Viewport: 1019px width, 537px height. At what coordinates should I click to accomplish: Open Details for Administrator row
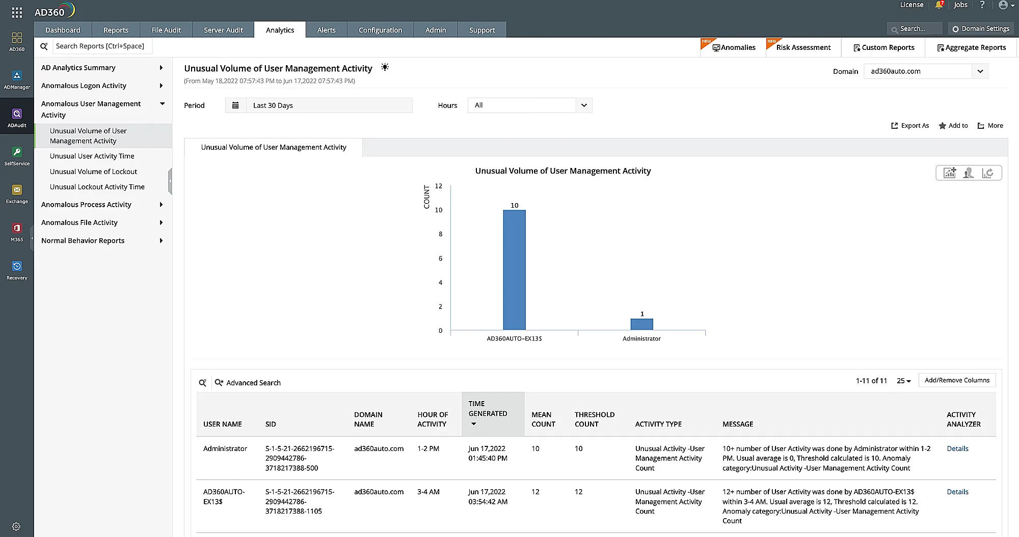tap(957, 448)
